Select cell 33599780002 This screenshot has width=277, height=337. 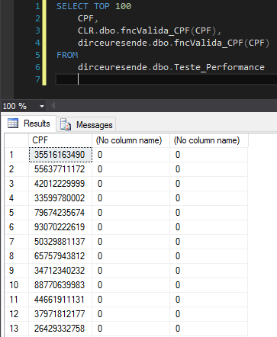pyautogui.click(x=60, y=198)
